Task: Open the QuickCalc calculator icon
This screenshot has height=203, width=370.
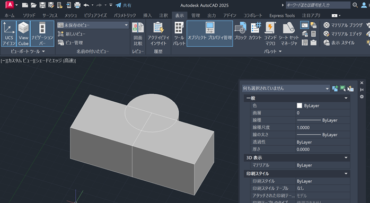Action: (x=313, y=34)
